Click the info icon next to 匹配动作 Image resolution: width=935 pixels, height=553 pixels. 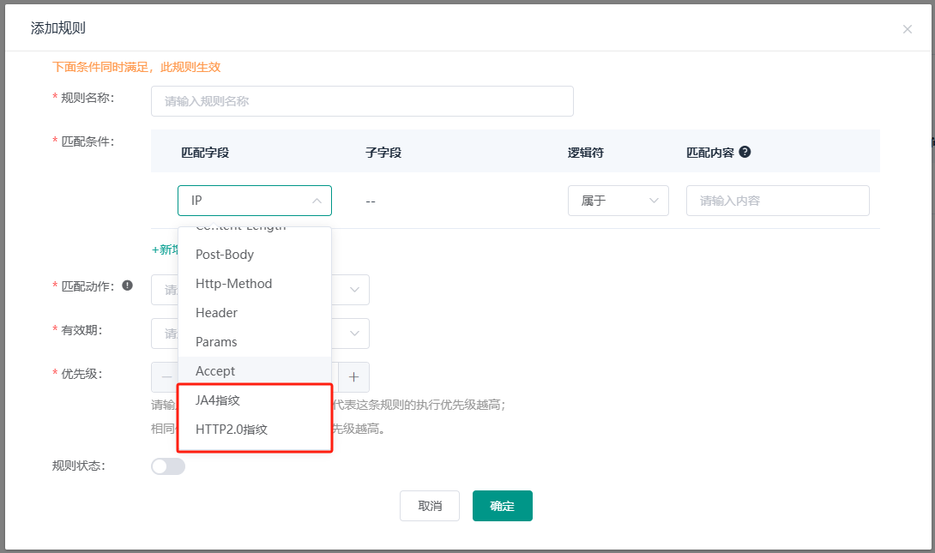point(128,286)
